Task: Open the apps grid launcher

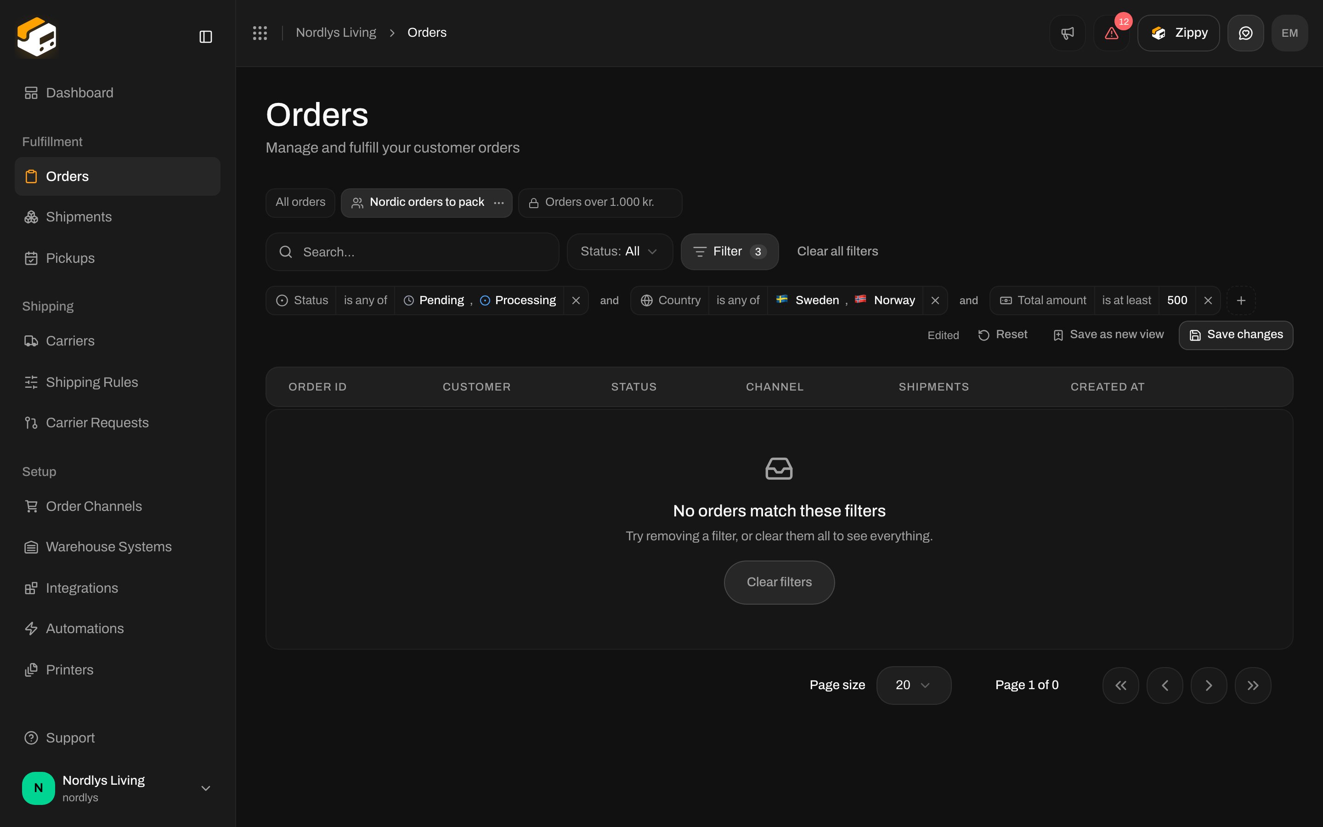Action: pyautogui.click(x=260, y=33)
